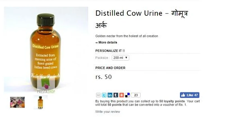
Task: Click the share count bubble showing 23
Action: [136, 95]
